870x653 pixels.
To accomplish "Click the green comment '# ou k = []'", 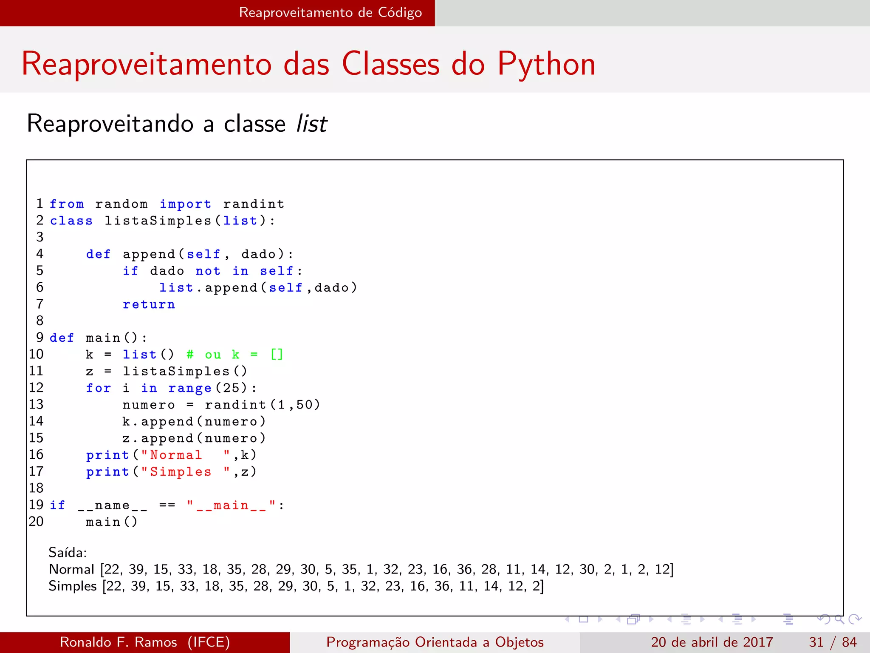I will pos(235,355).
